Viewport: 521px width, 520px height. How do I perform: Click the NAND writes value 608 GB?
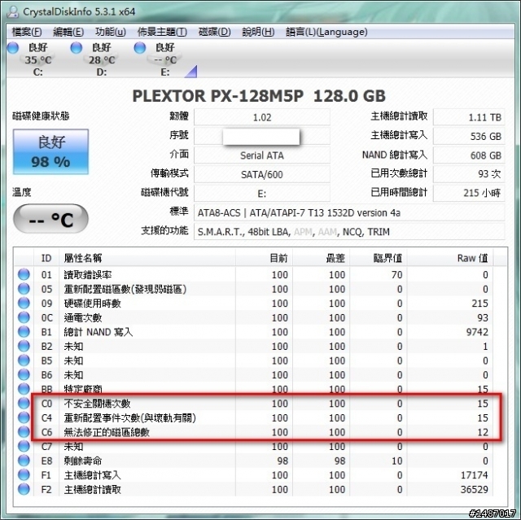[469, 155]
